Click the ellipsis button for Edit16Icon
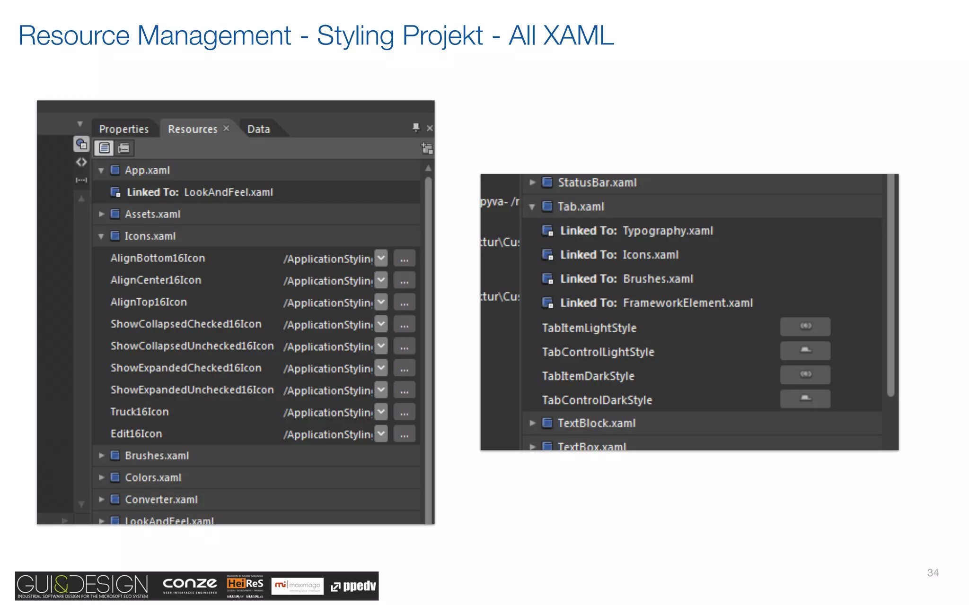The image size is (969, 605). pyautogui.click(x=405, y=434)
